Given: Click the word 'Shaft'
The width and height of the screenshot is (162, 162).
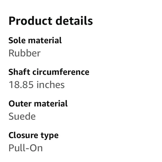Looking at the screenshot, I should click(19, 72).
